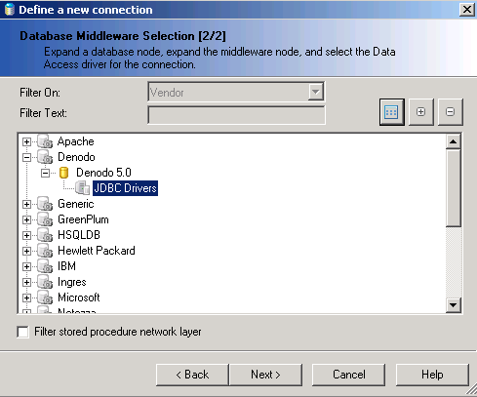Select the IBM row label
477x397 pixels.
(66, 266)
